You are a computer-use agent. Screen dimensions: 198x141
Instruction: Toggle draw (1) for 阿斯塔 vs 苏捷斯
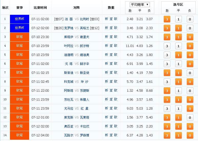[178, 91]
